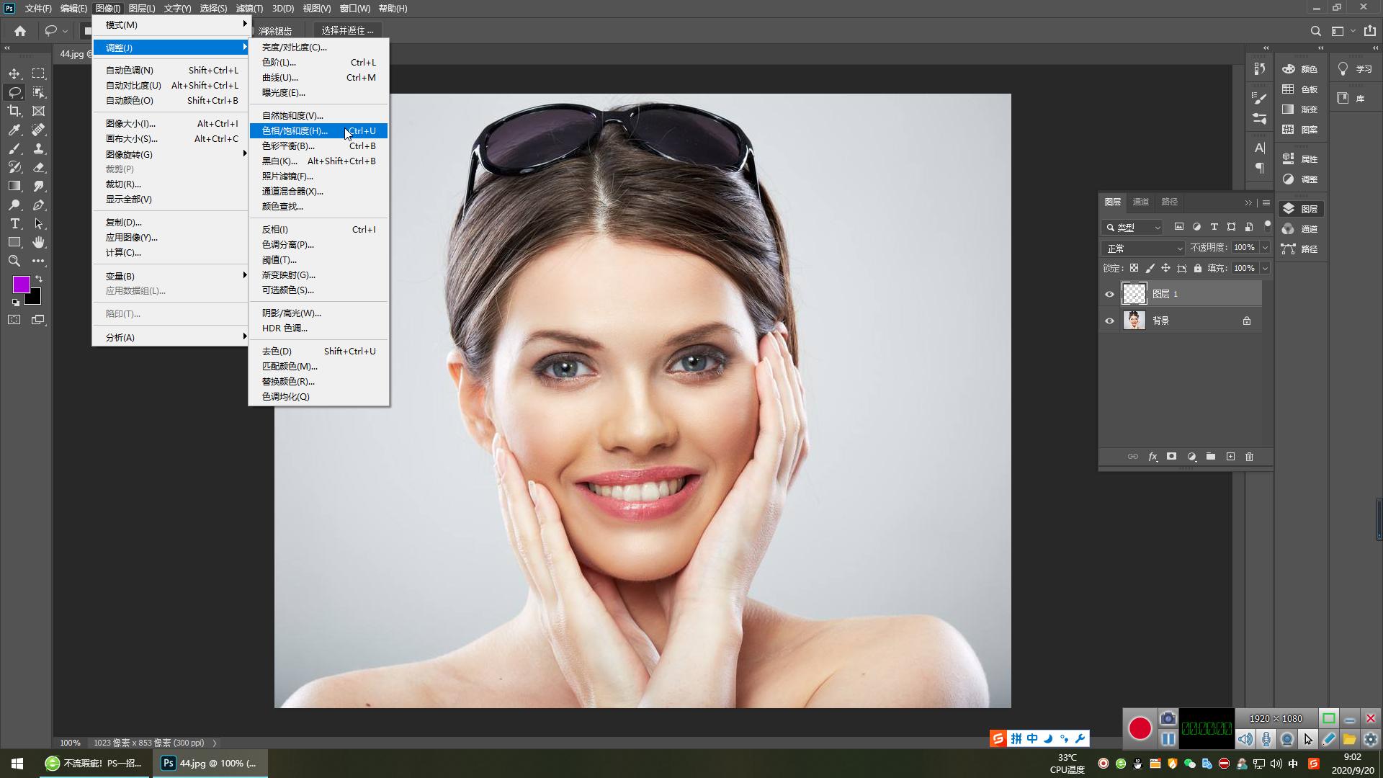Hide 图层 1 layer visibility eye

(1109, 294)
